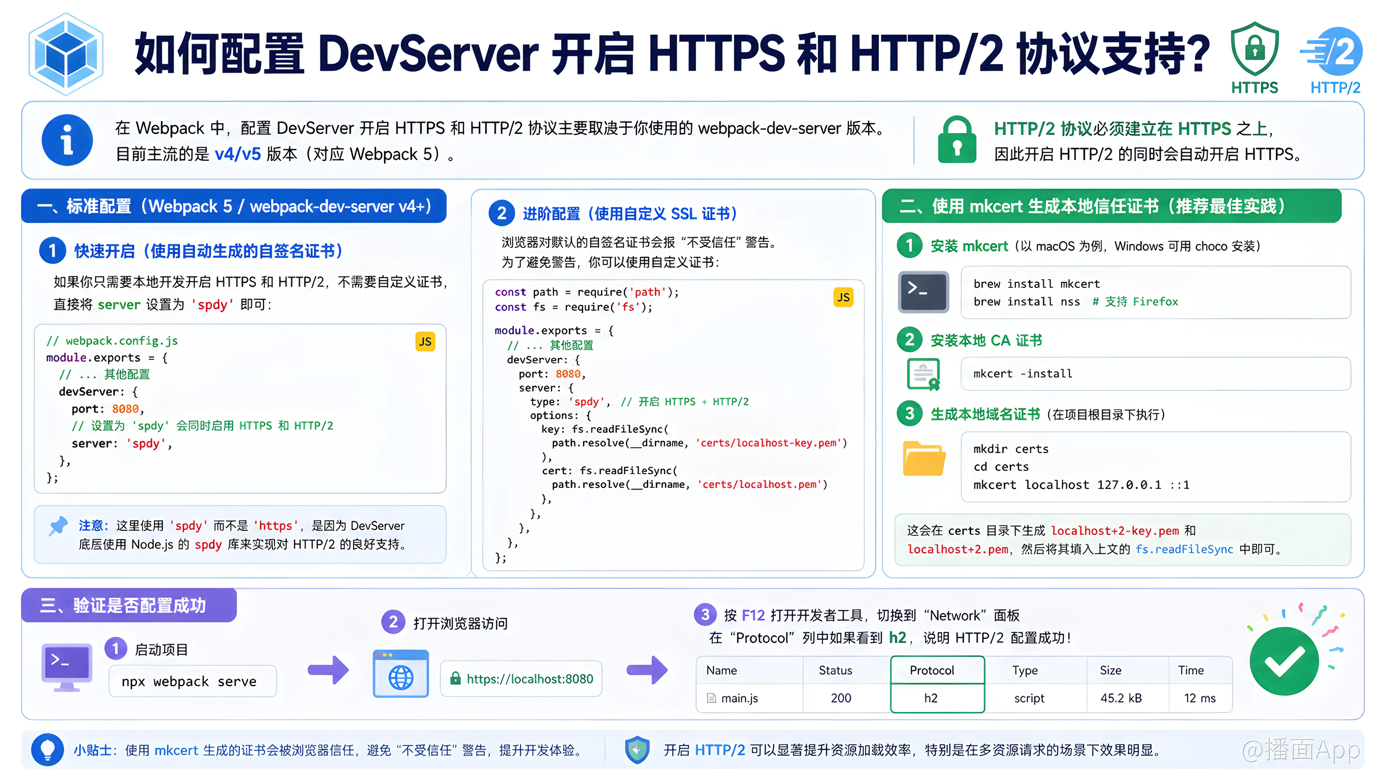Click the 'certs/localhost.pem' string
The width and height of the screenshot is (1386, 779).
[x=759, y=484]
